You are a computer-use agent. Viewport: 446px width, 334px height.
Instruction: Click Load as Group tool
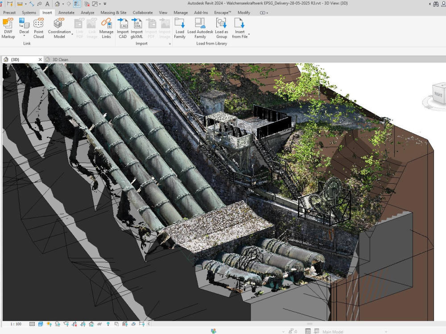coord(221,28)
